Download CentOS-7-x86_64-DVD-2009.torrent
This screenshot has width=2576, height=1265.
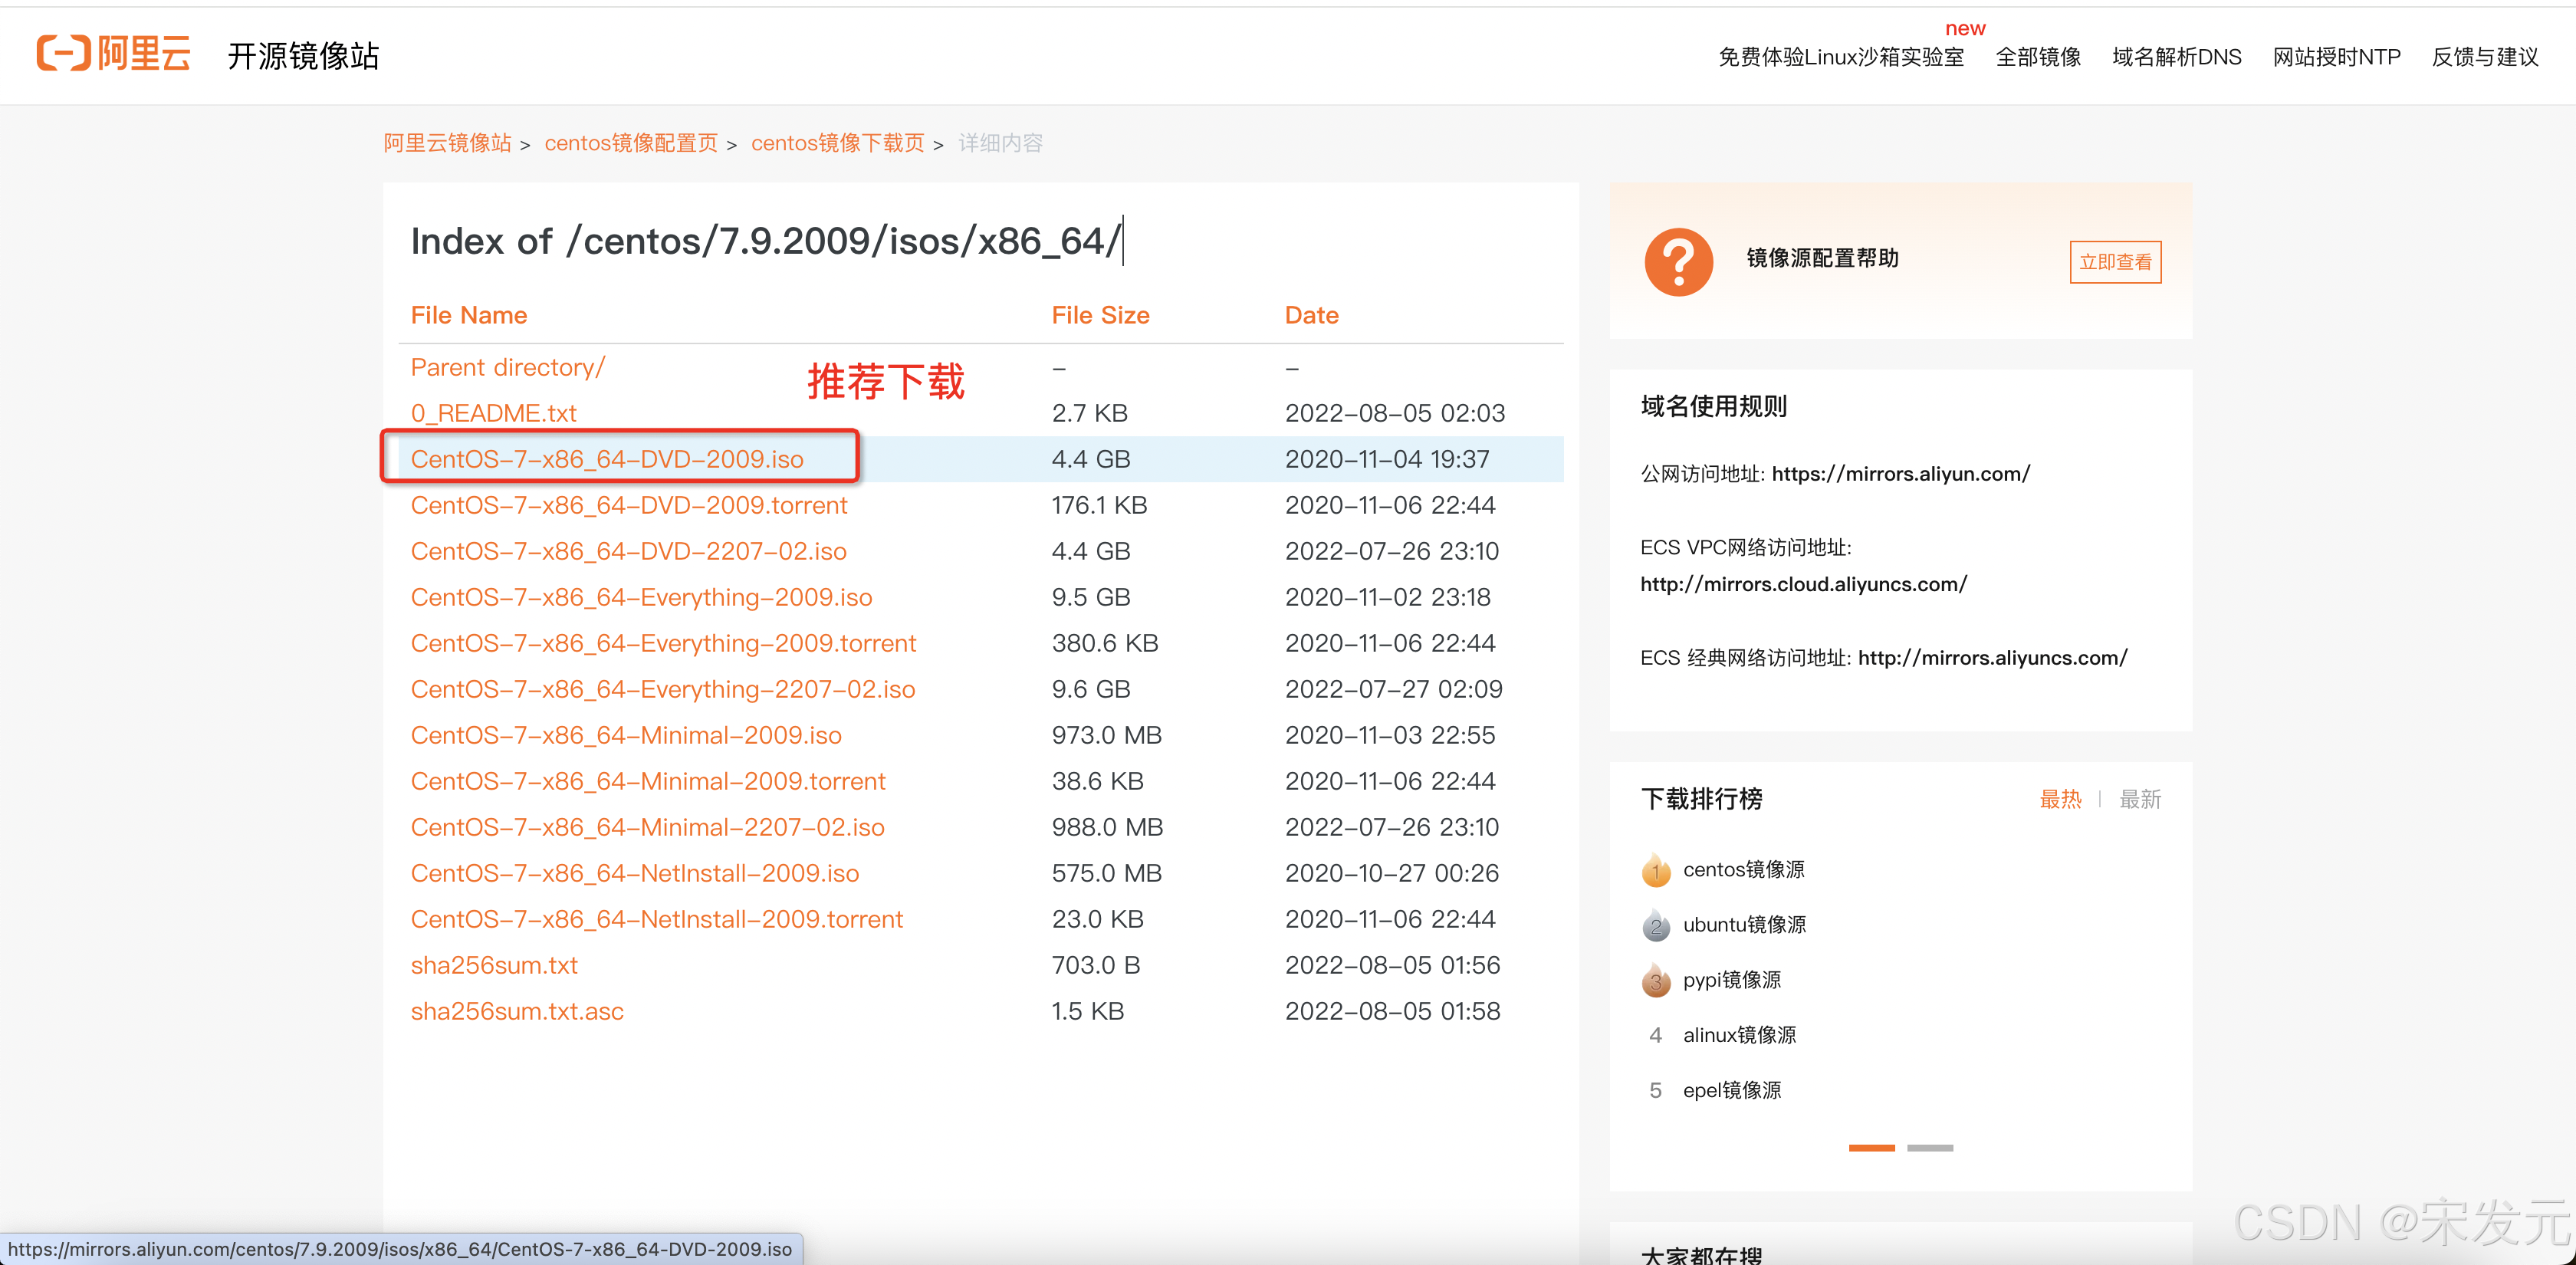coord(629,505)
